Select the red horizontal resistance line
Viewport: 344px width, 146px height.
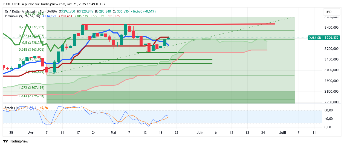[x=178, y=24]
